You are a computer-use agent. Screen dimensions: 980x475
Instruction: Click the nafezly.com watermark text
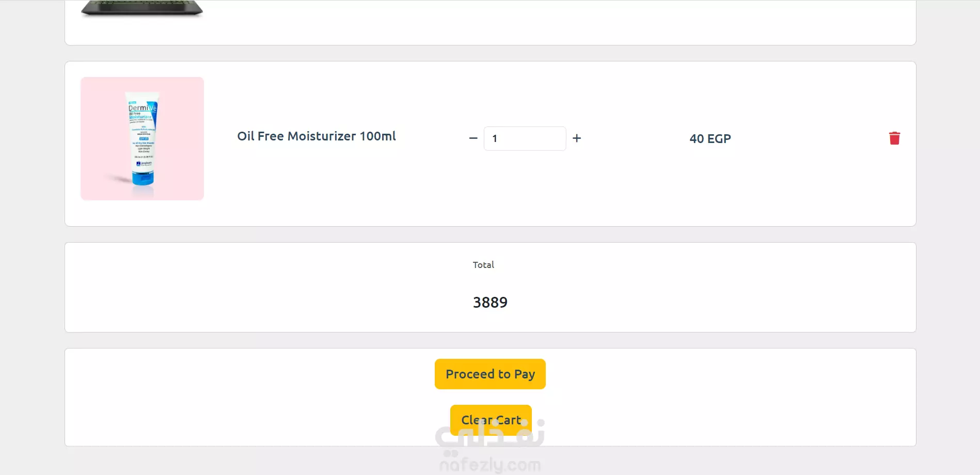pyautogui.click(x=489, y=465)
